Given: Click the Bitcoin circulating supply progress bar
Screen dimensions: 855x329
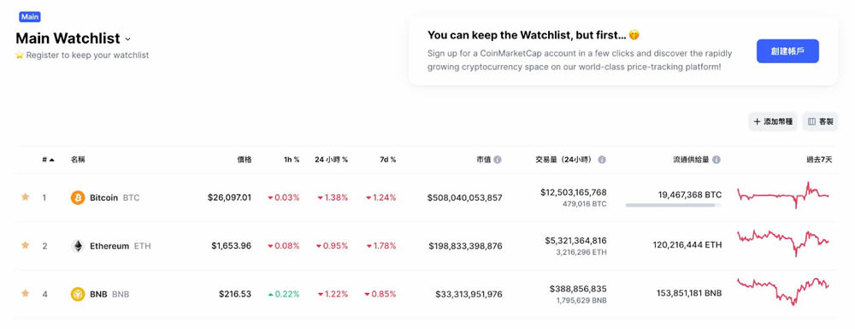Looking at the screenshot, I should (x=674, y=205).
